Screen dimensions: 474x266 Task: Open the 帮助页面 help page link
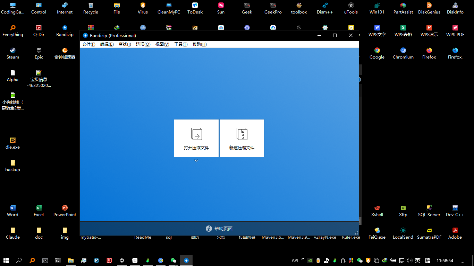click(219, 229)
